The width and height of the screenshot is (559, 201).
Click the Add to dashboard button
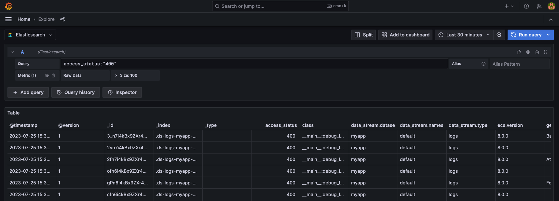(x=405, y=35)
